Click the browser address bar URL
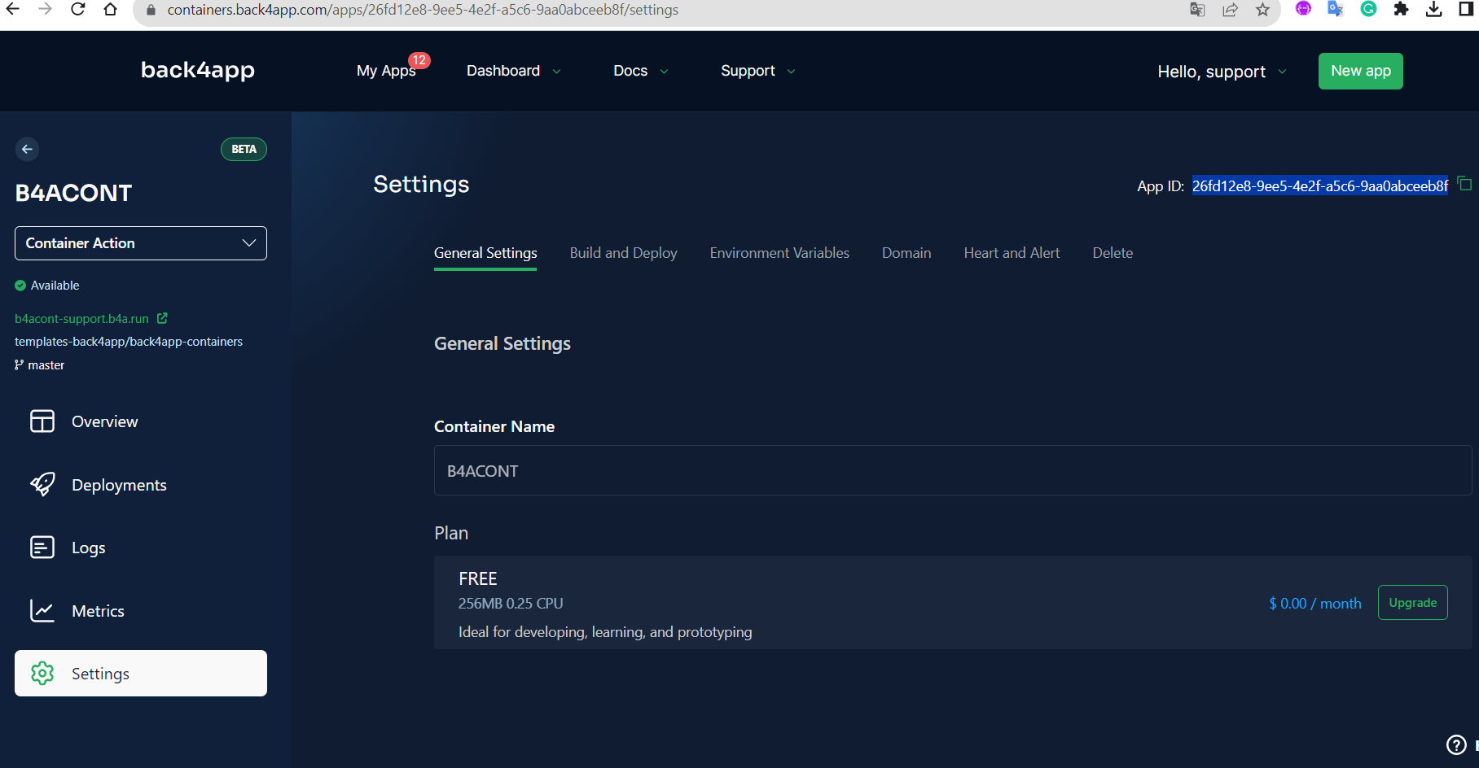Viewport: 1479px width, 768px height. coord(423,10)
